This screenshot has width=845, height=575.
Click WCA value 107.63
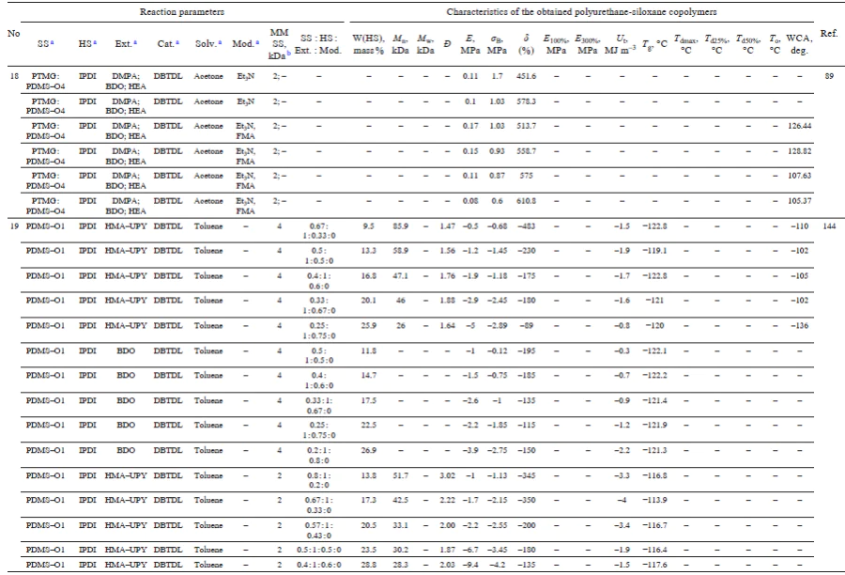(x=799, y=176)
